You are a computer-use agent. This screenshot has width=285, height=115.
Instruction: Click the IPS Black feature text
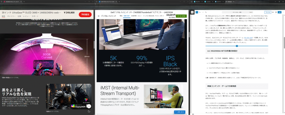click(x=170, y=65)
